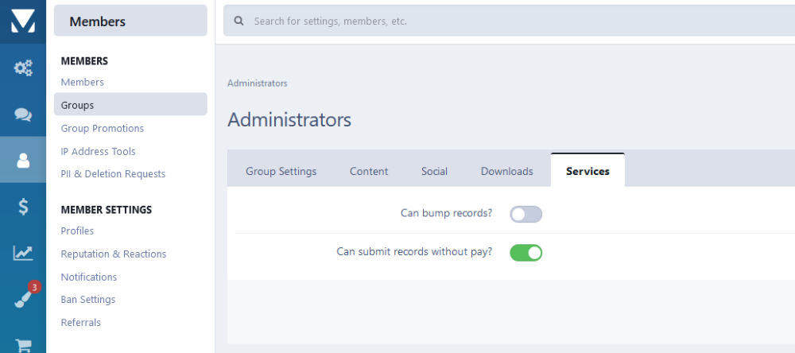Click the MEMBERS section heading
Viewport: 795px width, 353px height.
pos(84,61)
